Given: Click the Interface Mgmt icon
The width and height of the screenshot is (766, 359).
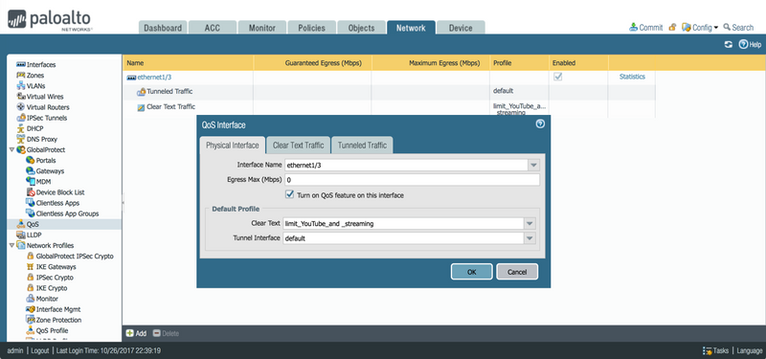Looking at the screenshot, I should [31, 309].
